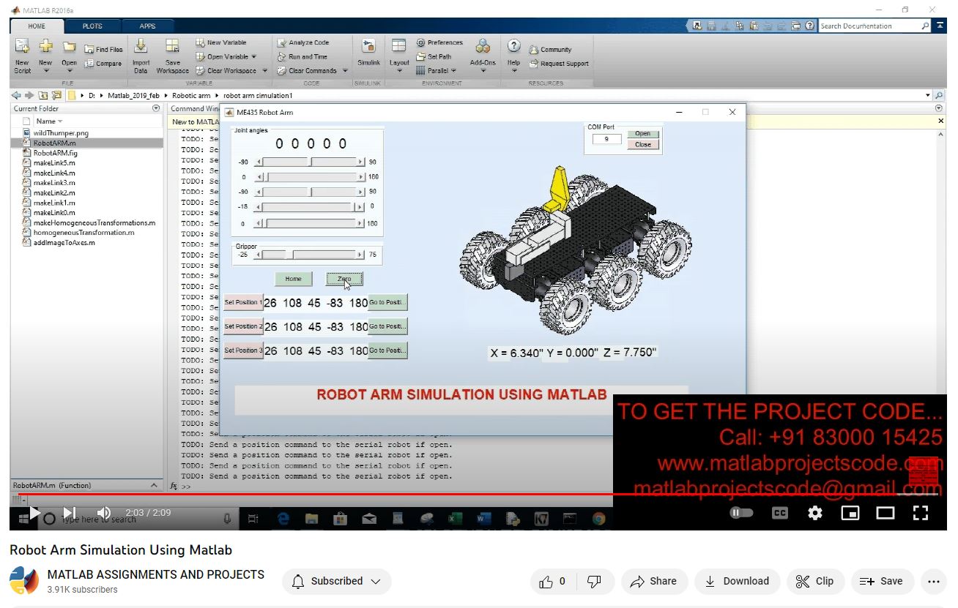Open the more actions ellipsis menu
The image size is (958, 608).
click(933, 582)
